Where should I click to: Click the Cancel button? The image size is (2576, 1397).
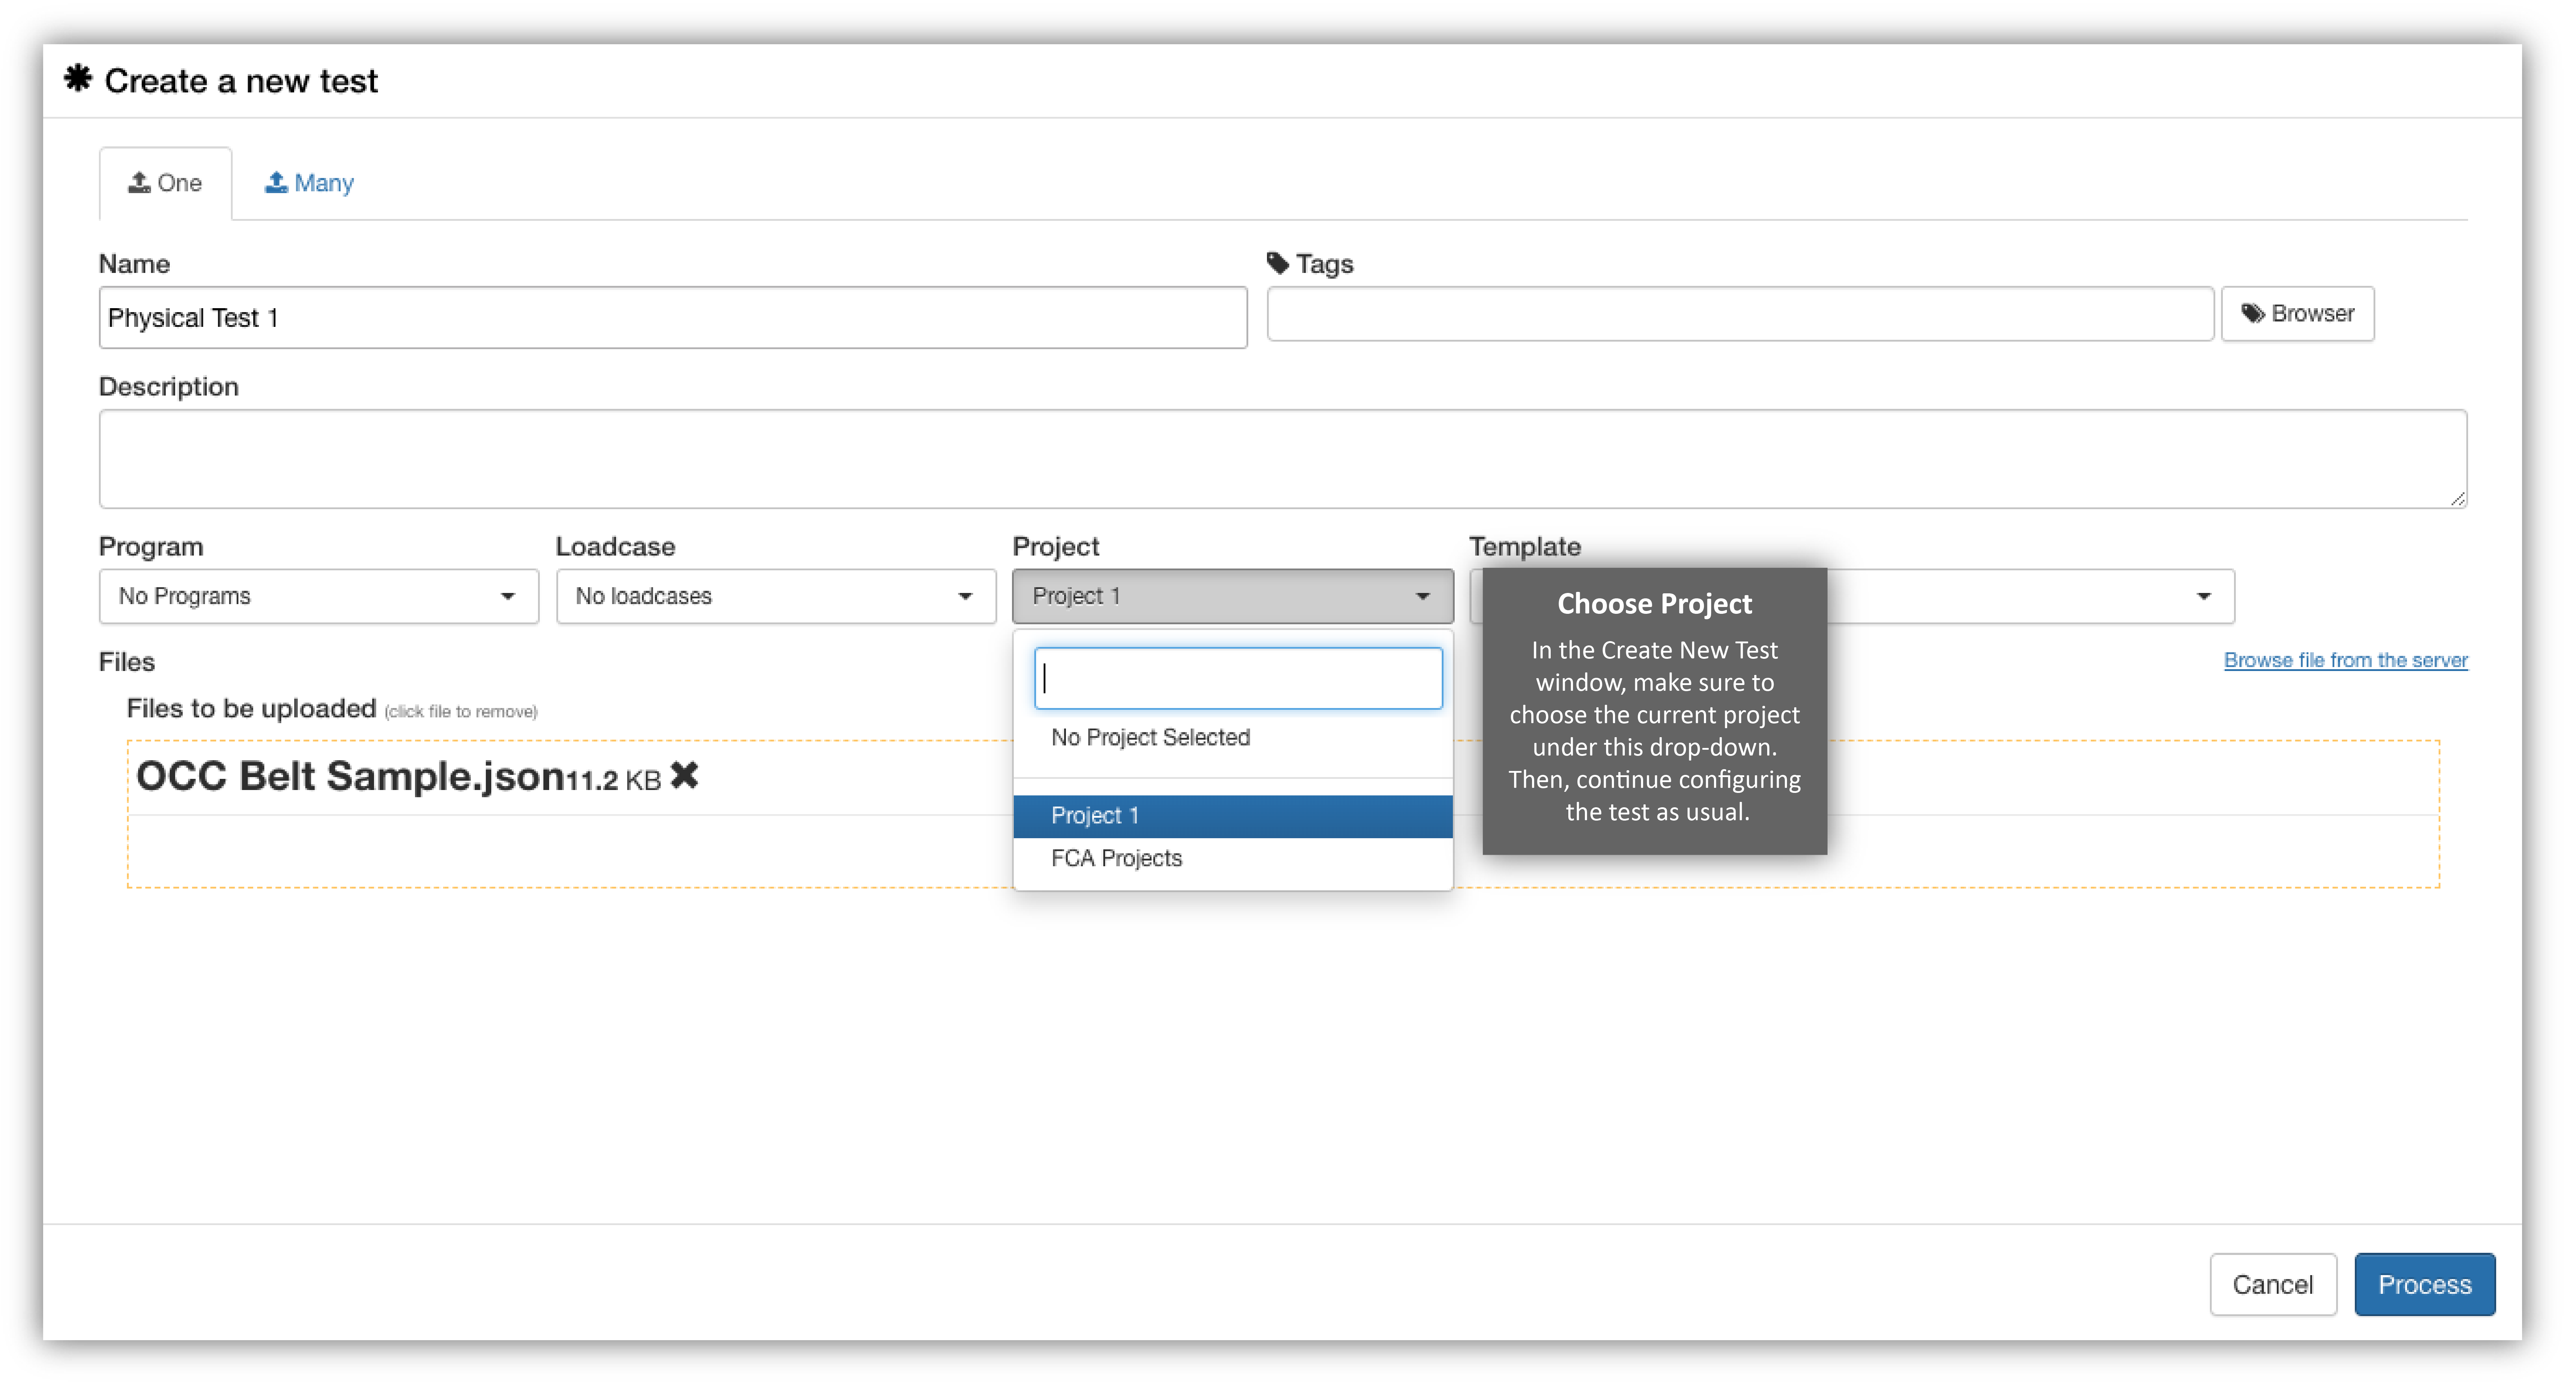(x=2273, y=1285)
